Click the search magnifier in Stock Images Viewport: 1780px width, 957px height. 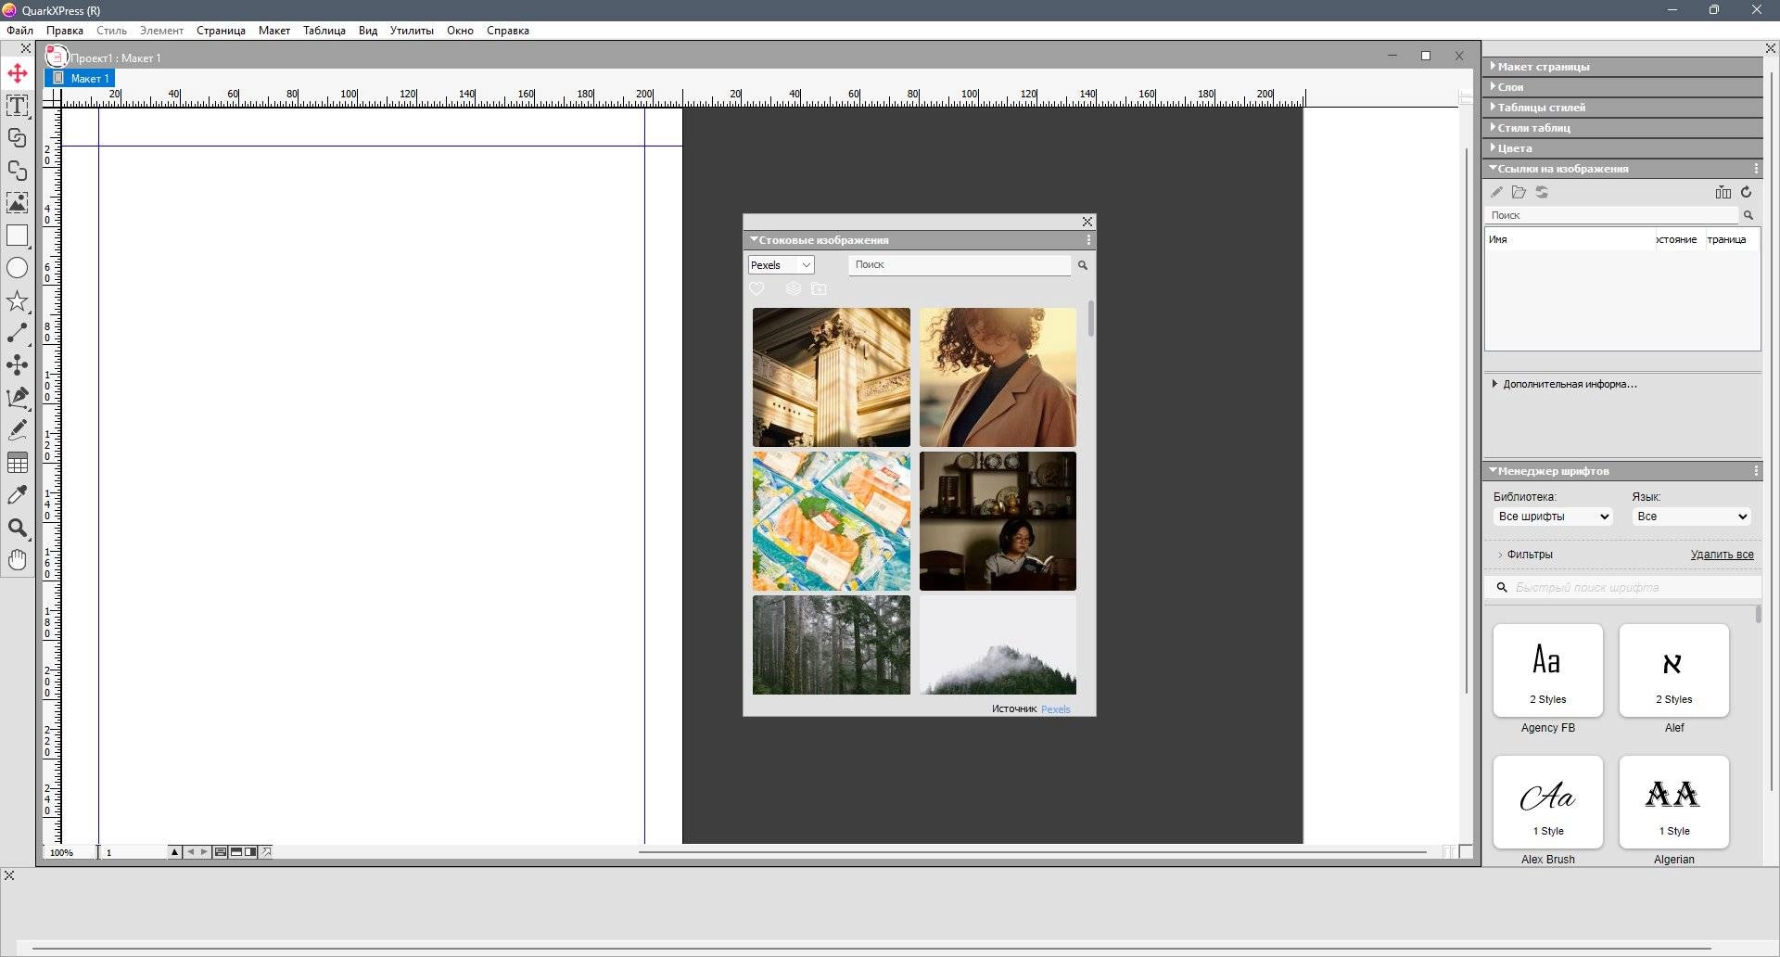point(1082,265)
